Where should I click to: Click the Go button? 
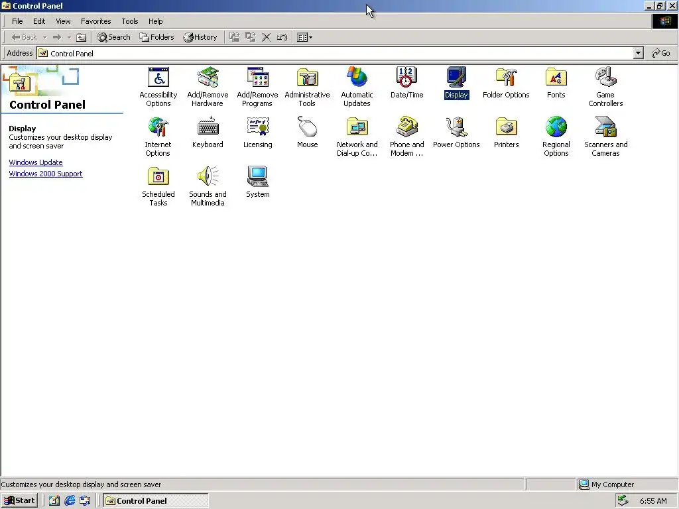(661, 53)
